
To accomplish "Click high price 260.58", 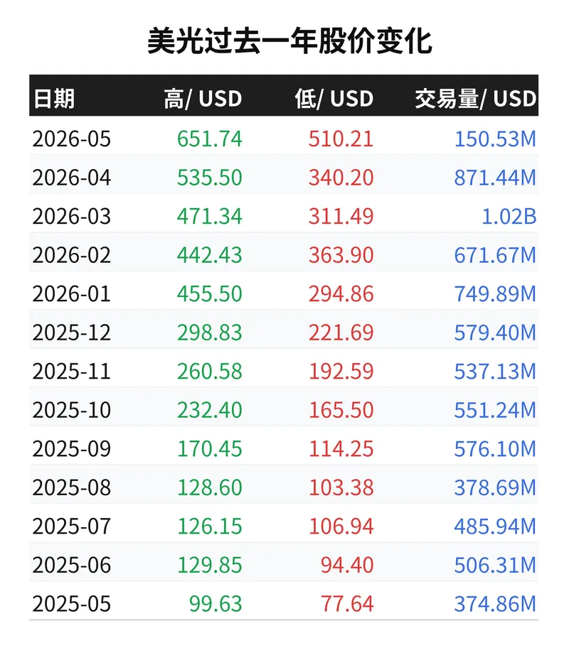I will pos(209,371).
